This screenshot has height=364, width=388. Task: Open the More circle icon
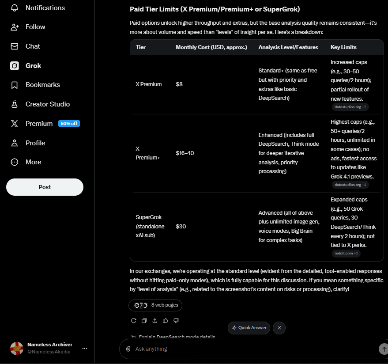point(15,162)
